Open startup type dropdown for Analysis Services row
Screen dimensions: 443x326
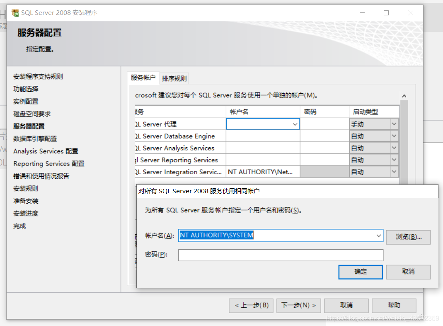[x=394, y=148]
